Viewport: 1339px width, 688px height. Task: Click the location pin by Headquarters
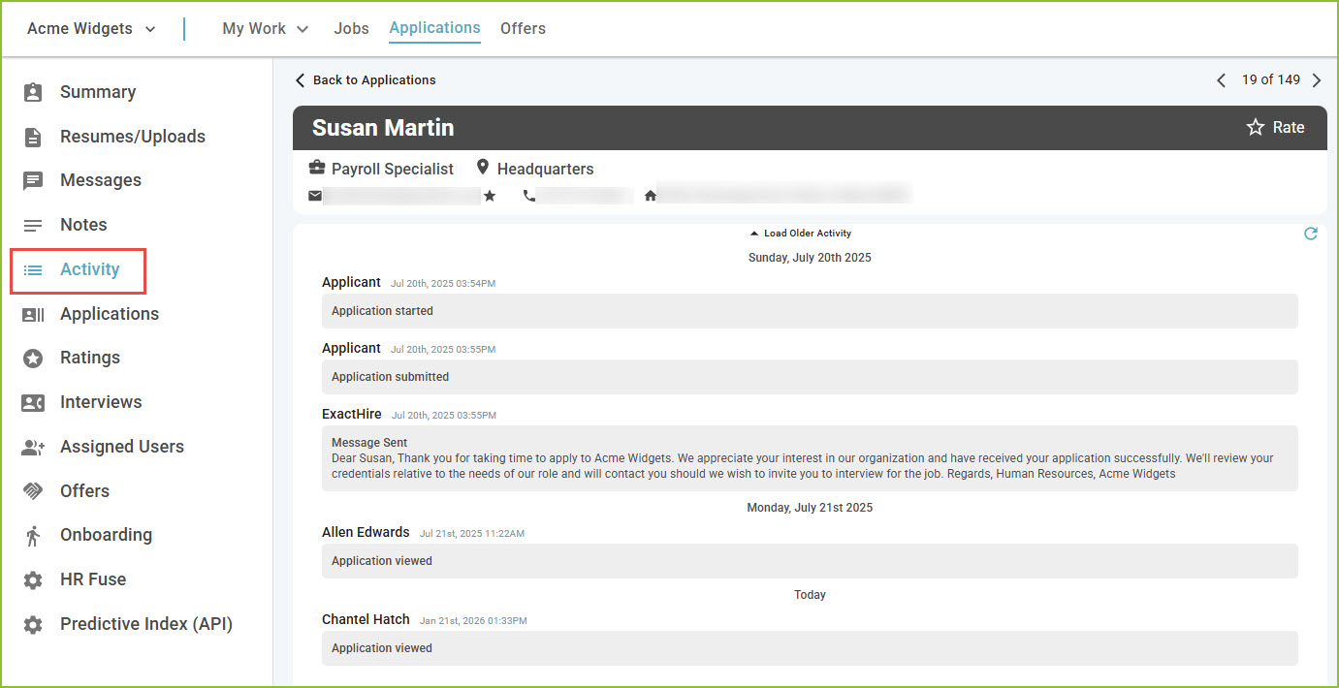[x=483, y=168]
